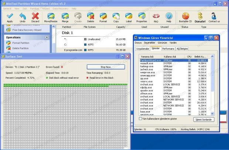Select the Move/Resize tool icon

[51, 16]
